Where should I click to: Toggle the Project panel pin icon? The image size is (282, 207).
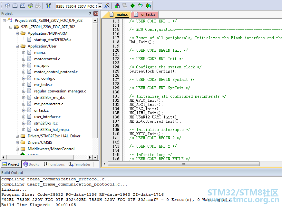tap(90, 13)
